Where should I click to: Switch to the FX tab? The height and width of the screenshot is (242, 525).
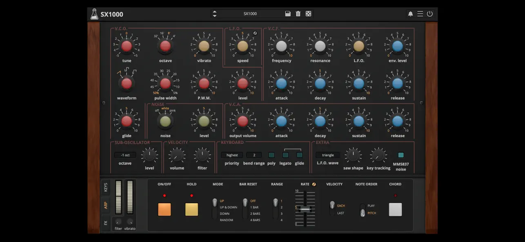pyautogui.click(x=105, y=223)
